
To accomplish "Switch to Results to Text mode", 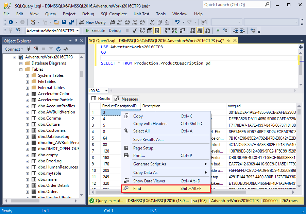I will coord(192,31).
